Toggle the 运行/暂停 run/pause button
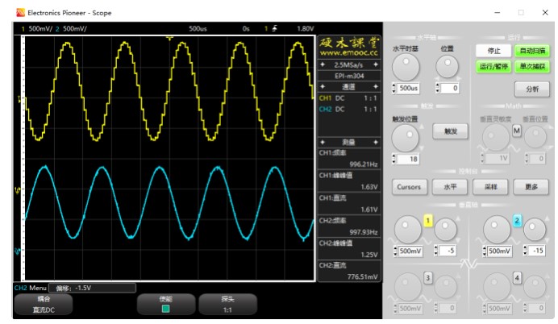This screenshot has width=558, height=324. pyautogui.click(x=493, y=67)
